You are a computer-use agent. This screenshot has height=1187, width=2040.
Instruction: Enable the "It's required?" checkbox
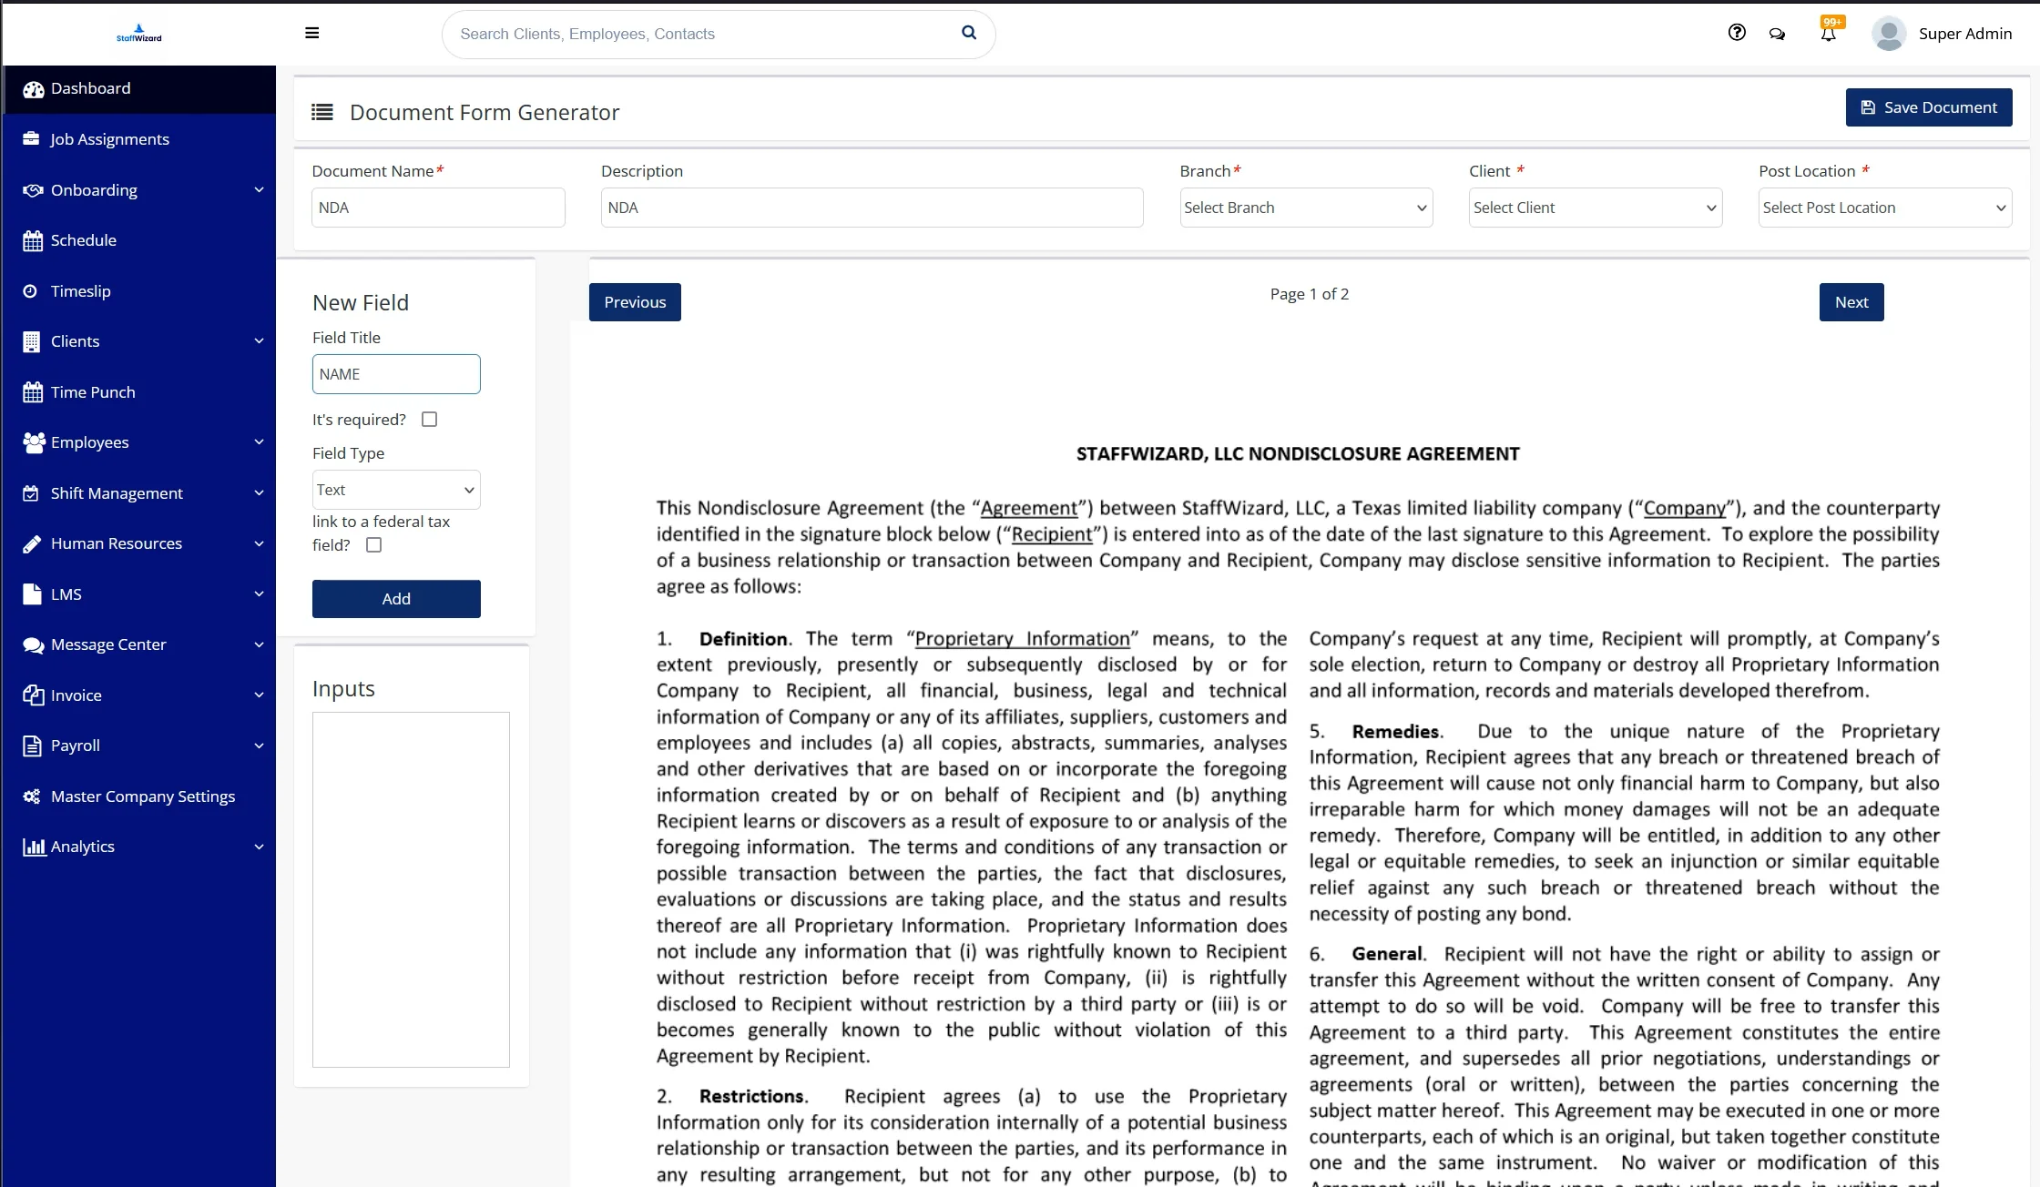click(x=430, y=420)
